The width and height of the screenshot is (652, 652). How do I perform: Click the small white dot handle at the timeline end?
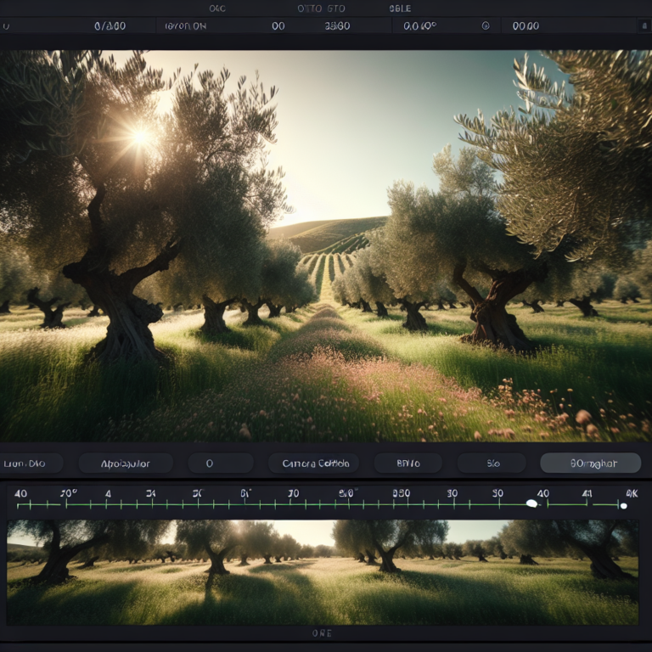tap(624, 506)
